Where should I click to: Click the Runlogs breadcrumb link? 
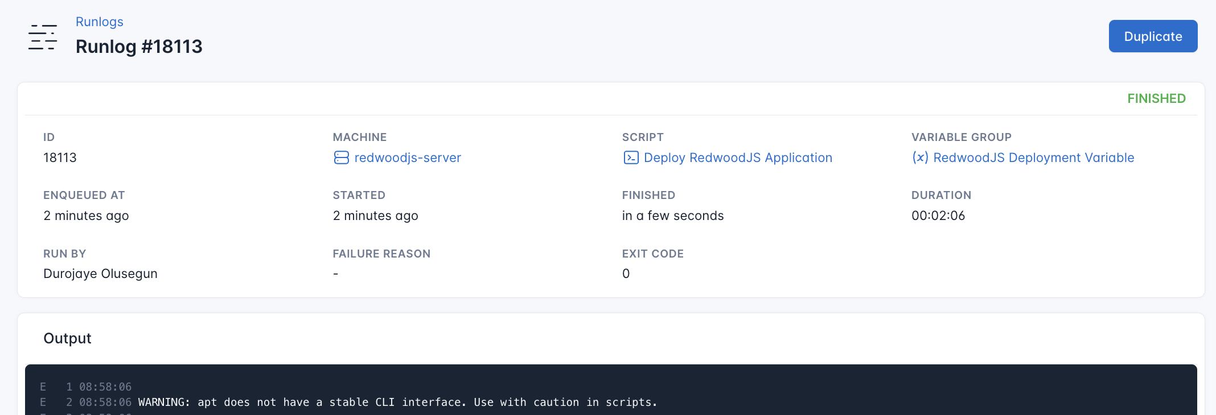pyautogui.click(x=99, y=22)
